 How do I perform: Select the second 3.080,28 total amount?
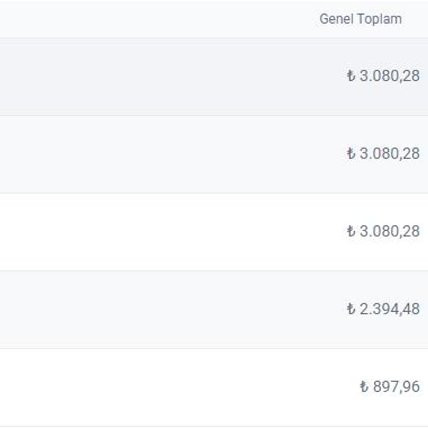(390, 153)
